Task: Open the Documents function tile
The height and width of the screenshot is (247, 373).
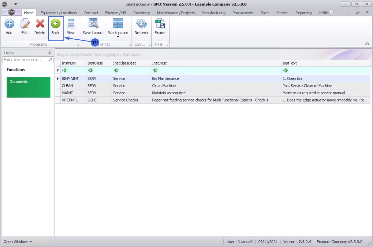Action: click(28, 87)
